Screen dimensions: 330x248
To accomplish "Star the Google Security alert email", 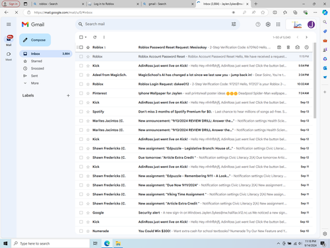I will pos(88,213).
